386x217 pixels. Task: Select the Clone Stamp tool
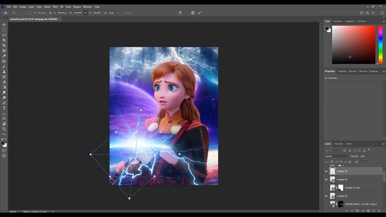[4, 72]
